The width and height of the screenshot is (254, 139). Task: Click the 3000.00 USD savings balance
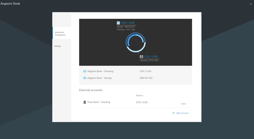coord(146,78)
